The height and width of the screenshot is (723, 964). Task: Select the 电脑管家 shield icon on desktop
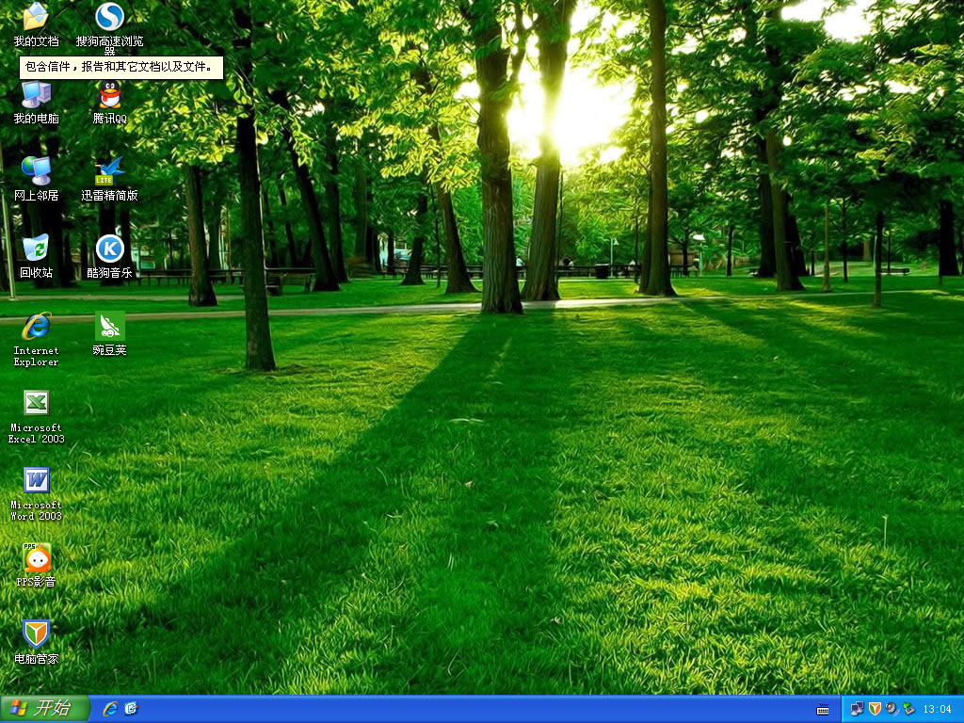[x=36, y=635]
